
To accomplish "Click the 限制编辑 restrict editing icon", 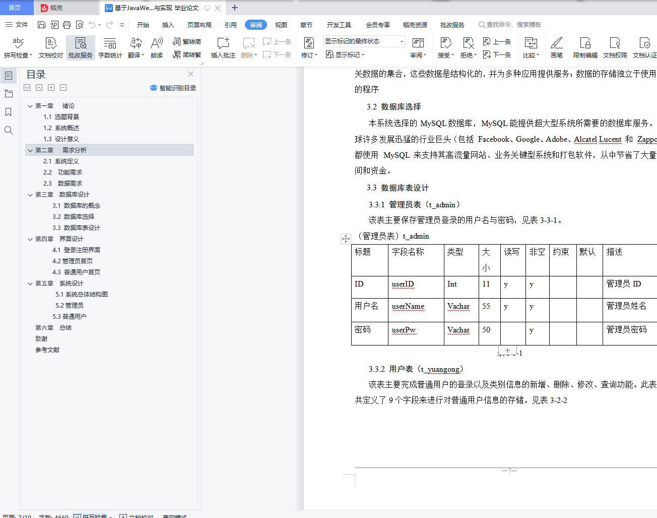I will (x=585, y=48).
